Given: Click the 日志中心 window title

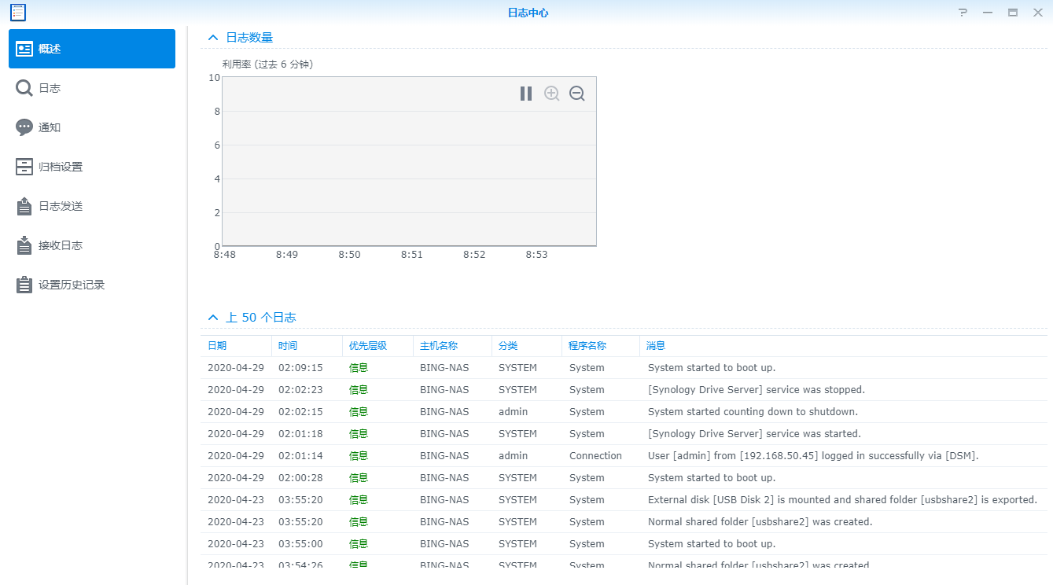Looking at the screenshot, I should pyautogui.click(x=528, y=13).
